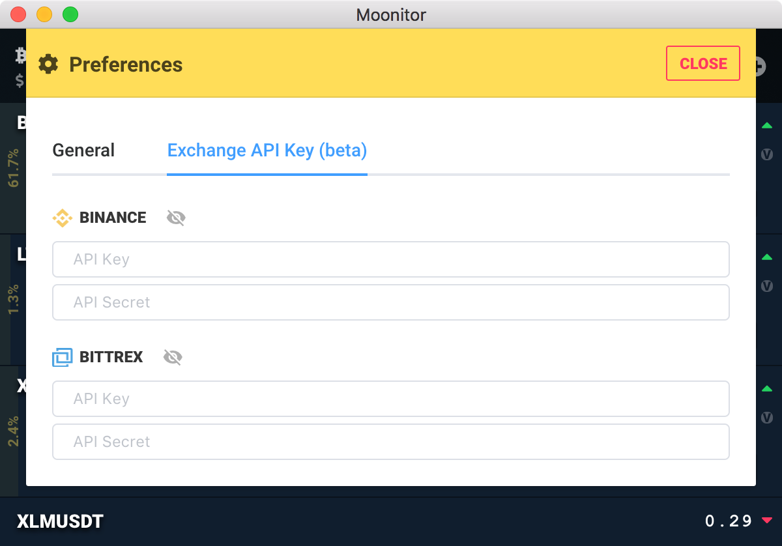Switch to the General tab
This screenshot has height=546, width=782.
coord(83,151)
